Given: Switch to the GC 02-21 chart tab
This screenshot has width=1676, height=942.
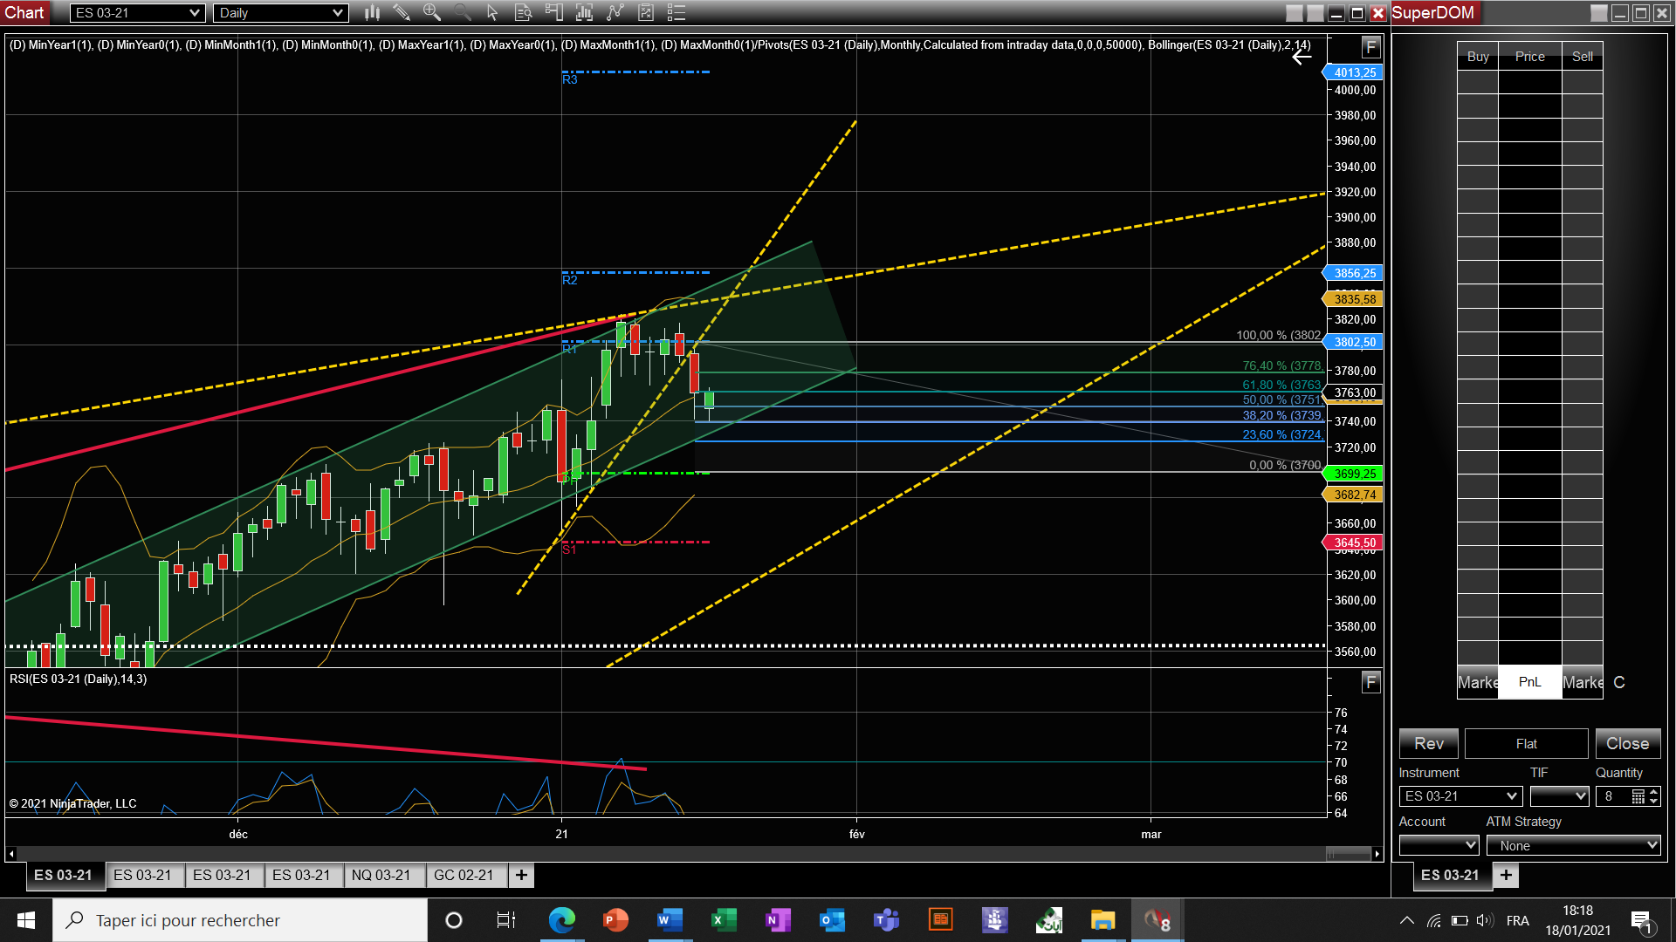Looking at the screenshot, I should (464, 875).
